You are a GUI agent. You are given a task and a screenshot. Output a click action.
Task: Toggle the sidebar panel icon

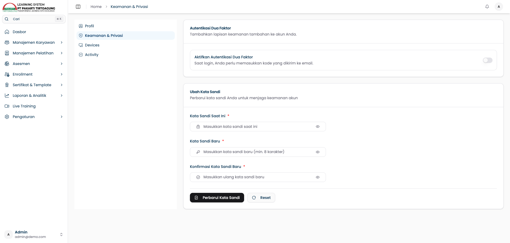click(x=78, y=7)
